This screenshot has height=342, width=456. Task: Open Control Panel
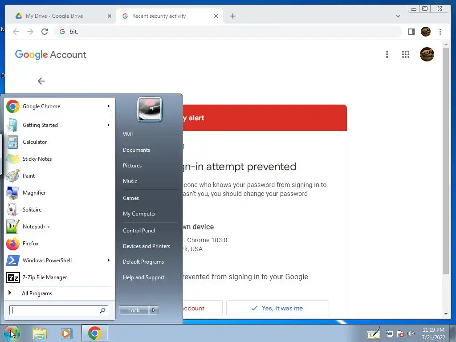[x=139, y=231]
